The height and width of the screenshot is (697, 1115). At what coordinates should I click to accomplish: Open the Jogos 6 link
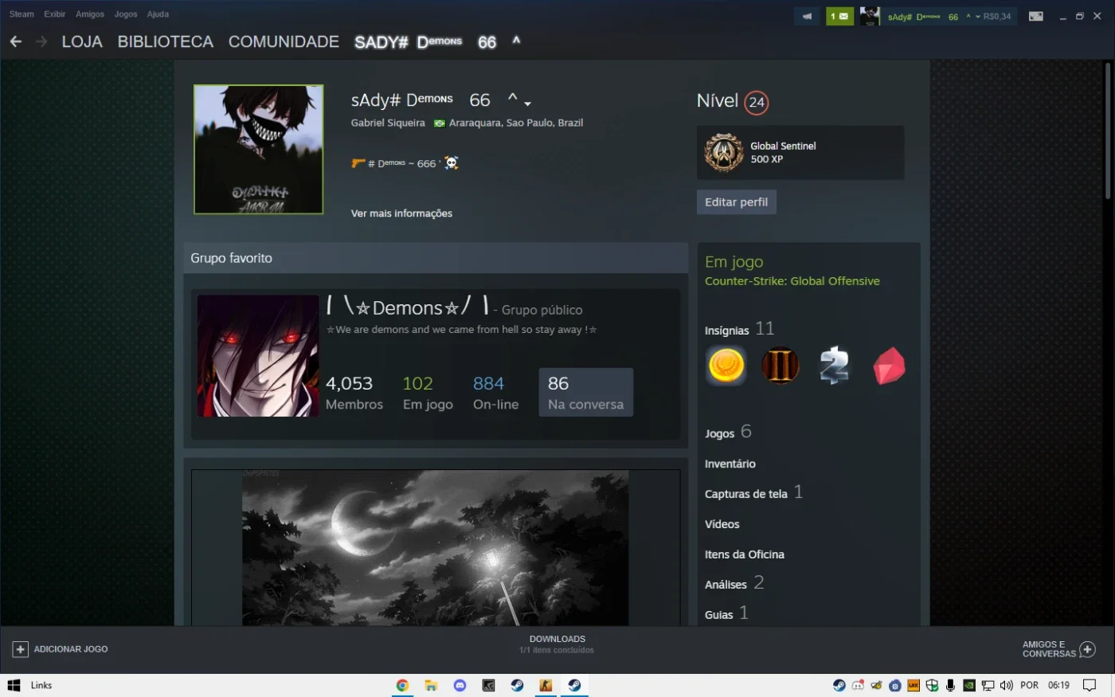click(x=728, y=433)
